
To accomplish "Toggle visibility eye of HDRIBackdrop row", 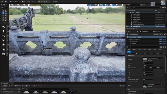I will pos(127,26).
